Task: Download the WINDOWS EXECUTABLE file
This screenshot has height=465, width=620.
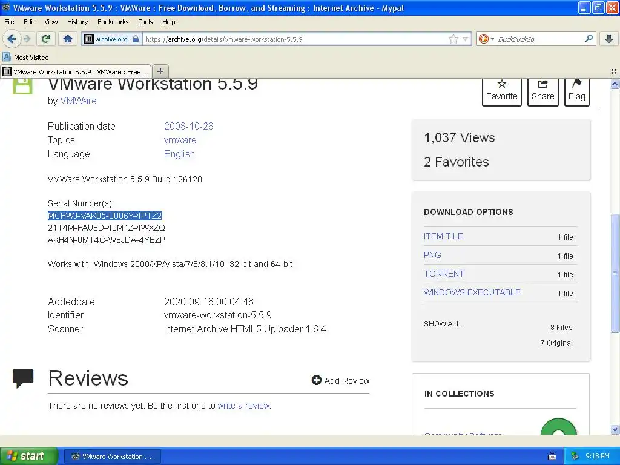Action: click(x=472, y=292)
